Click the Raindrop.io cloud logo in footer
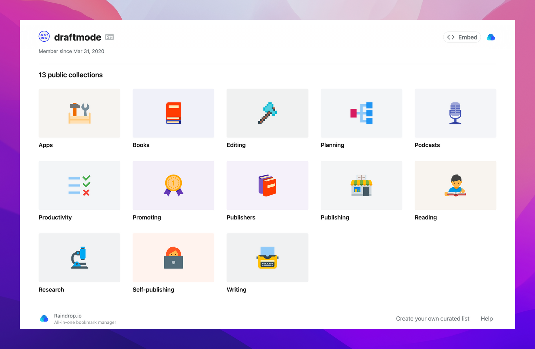This screenshot has height=349, width=535. coord(44,319)
